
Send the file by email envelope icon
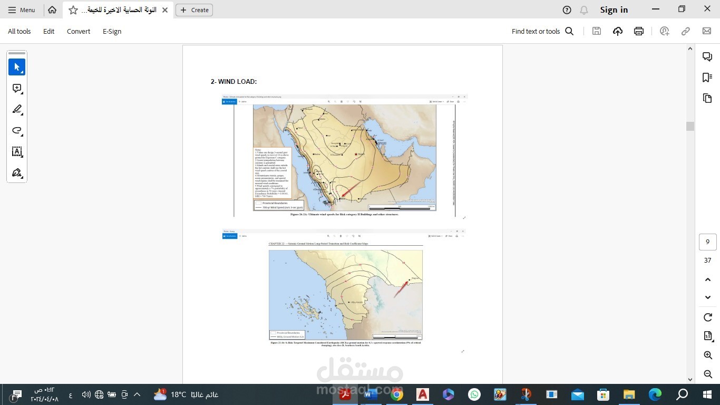pyautogui.click(x=707, y=31)
